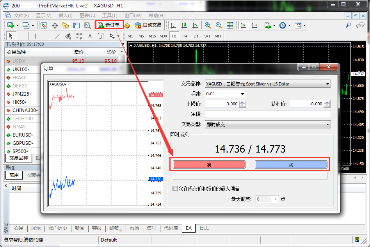This screenshot has width=370, height=247.
Task: Select EURUSD- in the market watch list
Action: pos(23,135)
